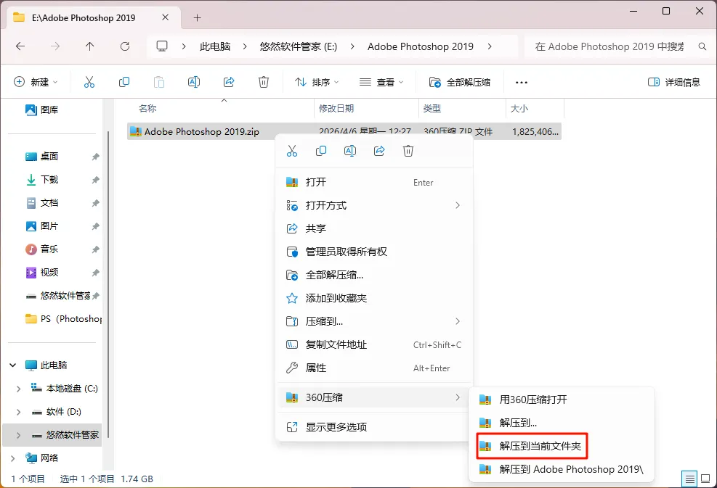Click the Cut icon in the context menu
This screenshot has height=488, width=717.
292,151
